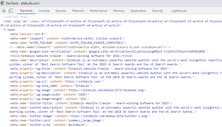Select viewport meta with initial-scale=1
The image size is (222, 127).
click(x=67, y=38)
